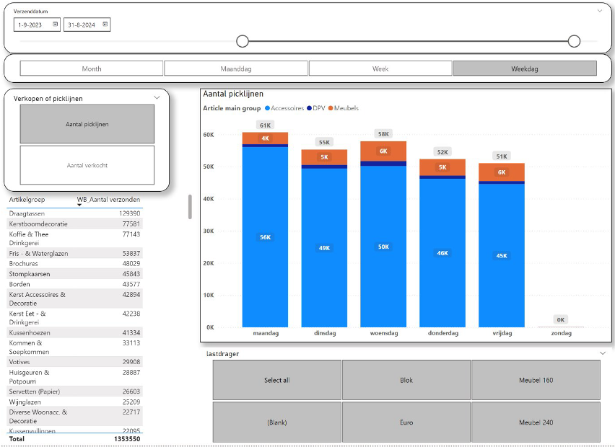Screen dimensions: 615x447
Task: Open the start date calendar picker icon
Action: [x=55, y=25]
